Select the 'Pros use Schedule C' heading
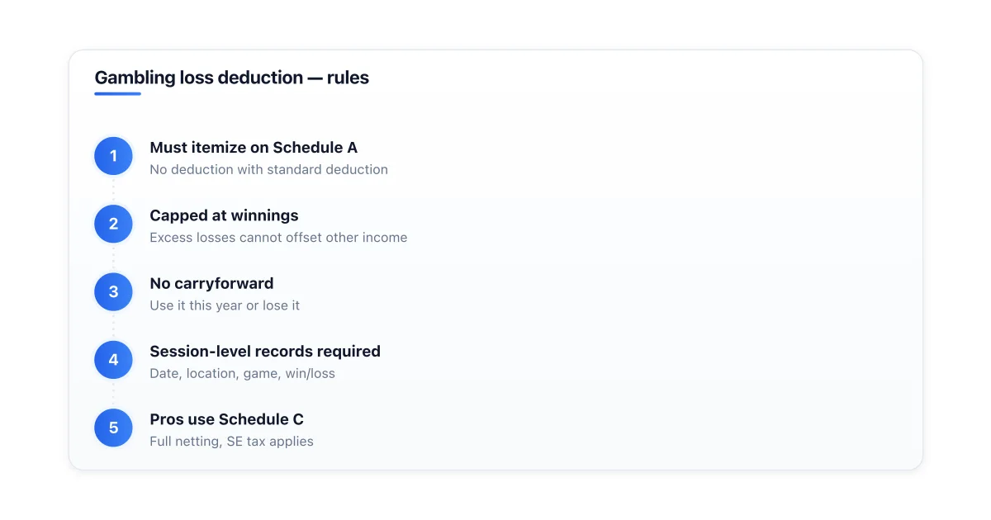991x520 pixels. pyautogui.click(x=227, y=419)
